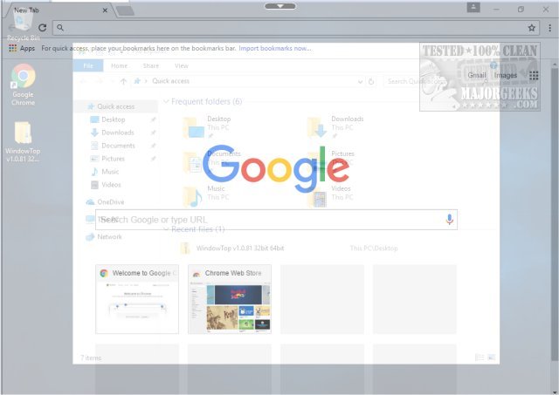Open Chrome's three-dot menu
This screenshot has width=559, height=395.
(549, 28)
